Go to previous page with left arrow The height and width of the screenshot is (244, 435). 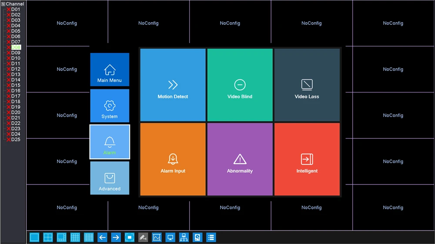click(x=102, y=237)
